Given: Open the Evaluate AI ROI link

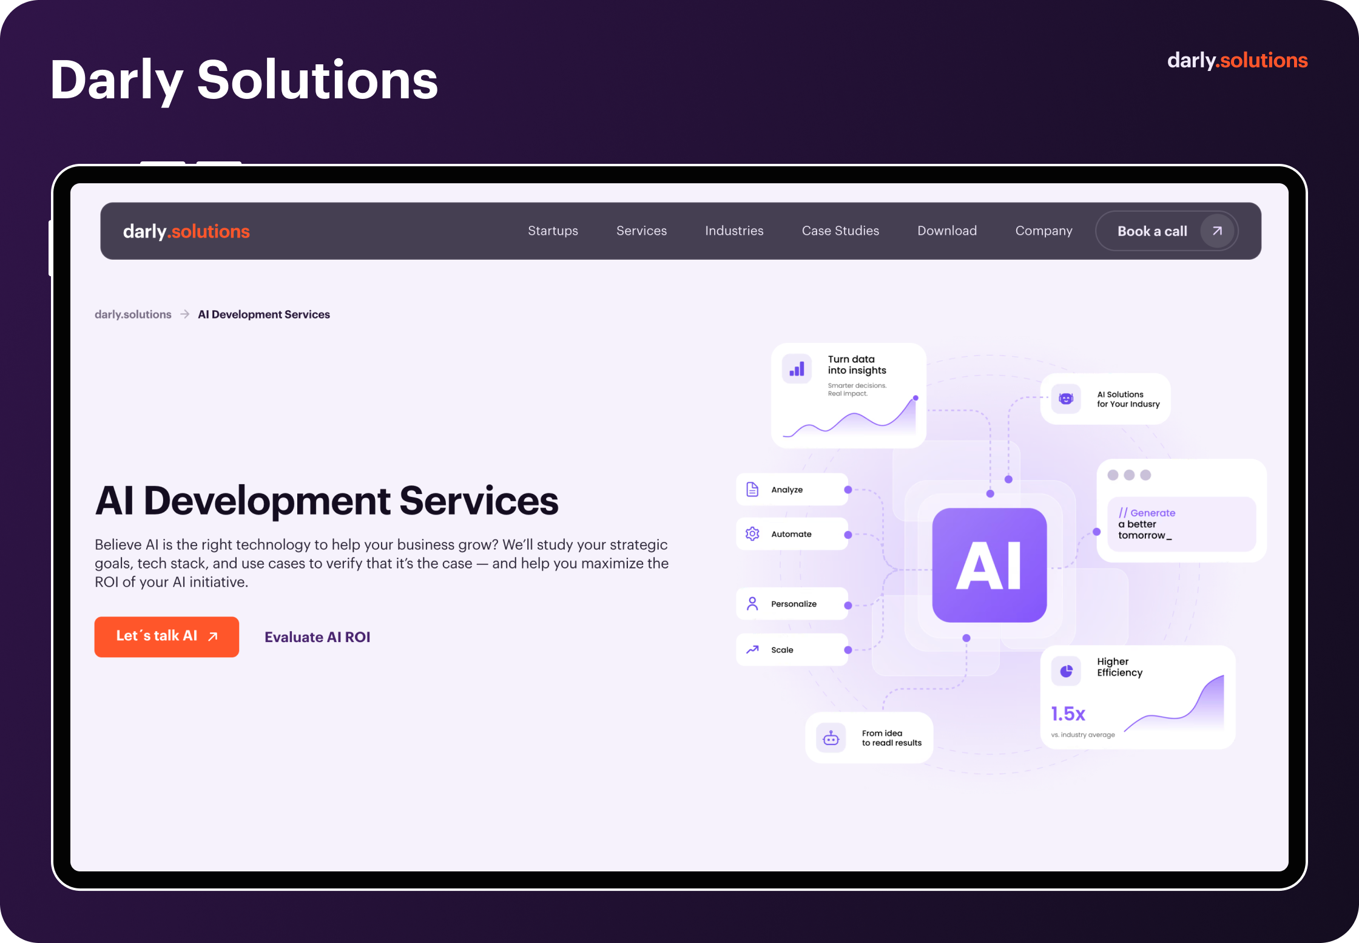Looking at the screenshot, I should click(317, 637).
